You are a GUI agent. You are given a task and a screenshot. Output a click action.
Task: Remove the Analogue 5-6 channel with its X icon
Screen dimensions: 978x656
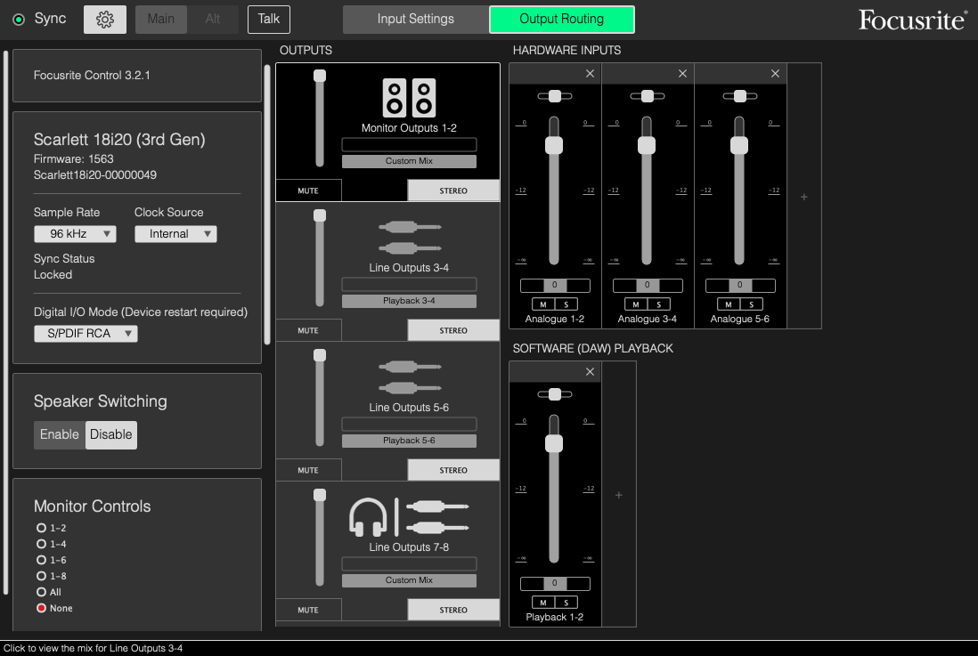774,73
